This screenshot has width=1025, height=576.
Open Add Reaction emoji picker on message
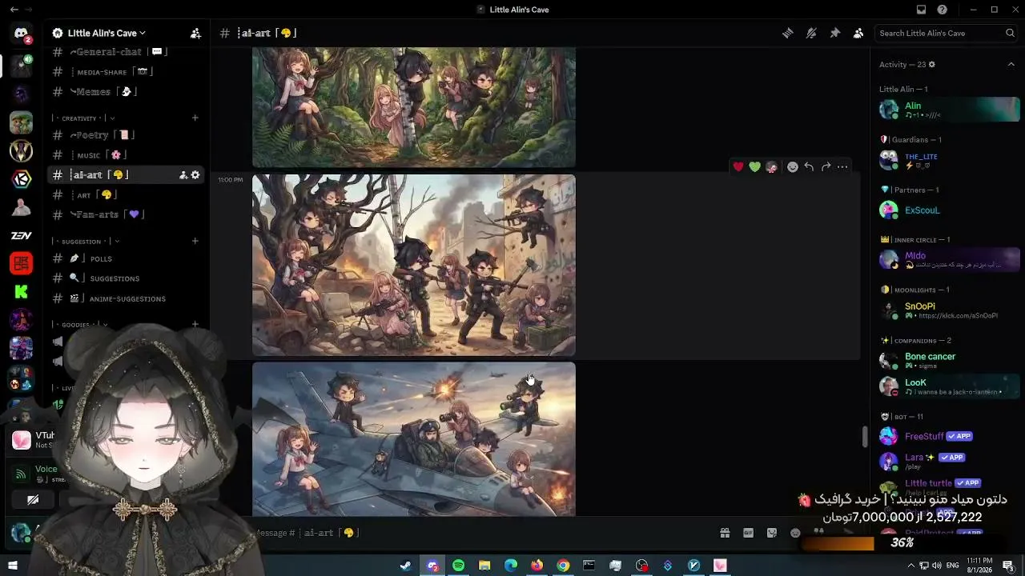coord(793,166)
